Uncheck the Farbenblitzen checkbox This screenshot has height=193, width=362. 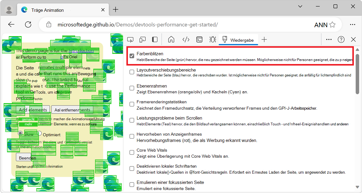tap(132, 56)
